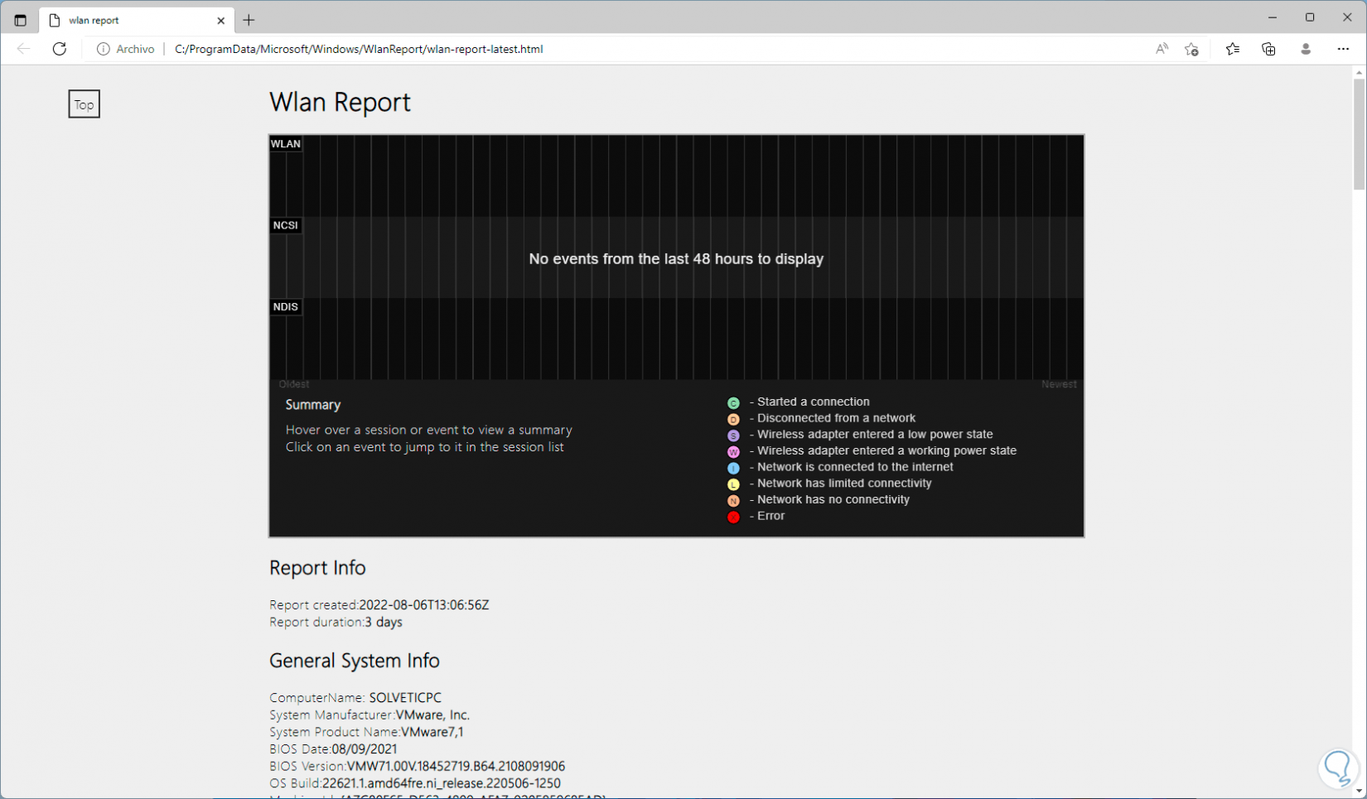Open the tab actions menu icon
This screenshot has height=799, width=1367.
pyautogui.click(x=21, y=20)
